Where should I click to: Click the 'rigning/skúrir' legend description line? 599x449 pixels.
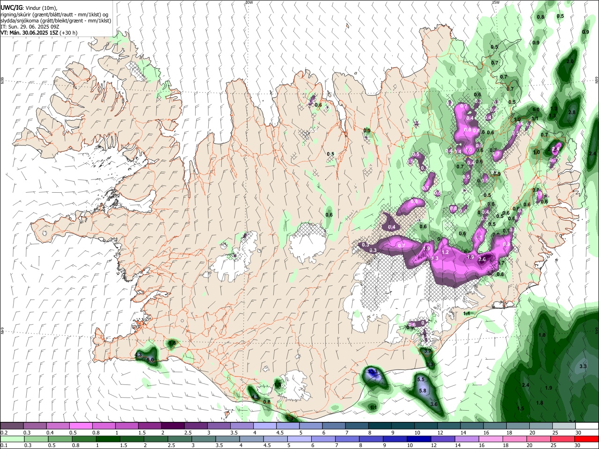click(x=54, y=14)
